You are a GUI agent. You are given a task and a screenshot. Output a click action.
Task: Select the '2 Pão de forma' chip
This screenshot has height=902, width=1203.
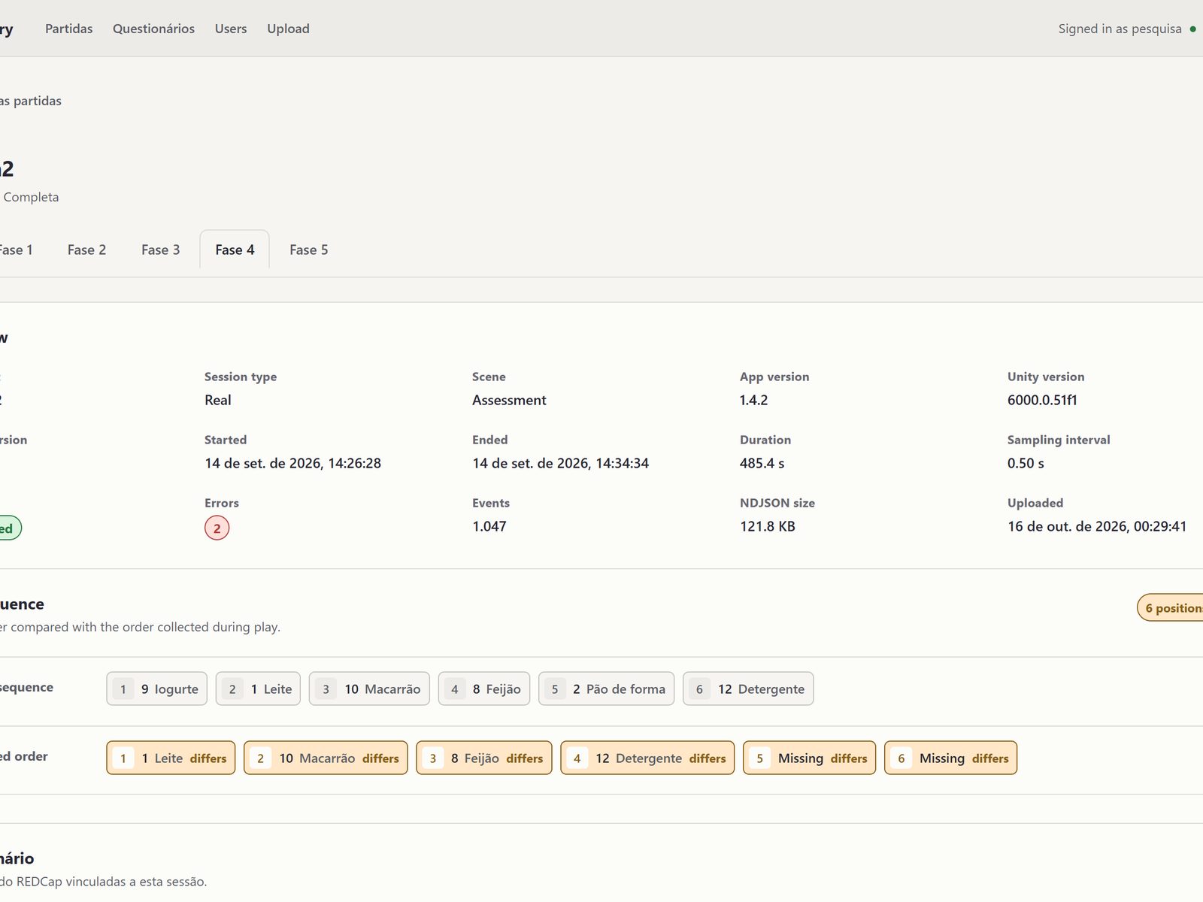tap(606, 689)
